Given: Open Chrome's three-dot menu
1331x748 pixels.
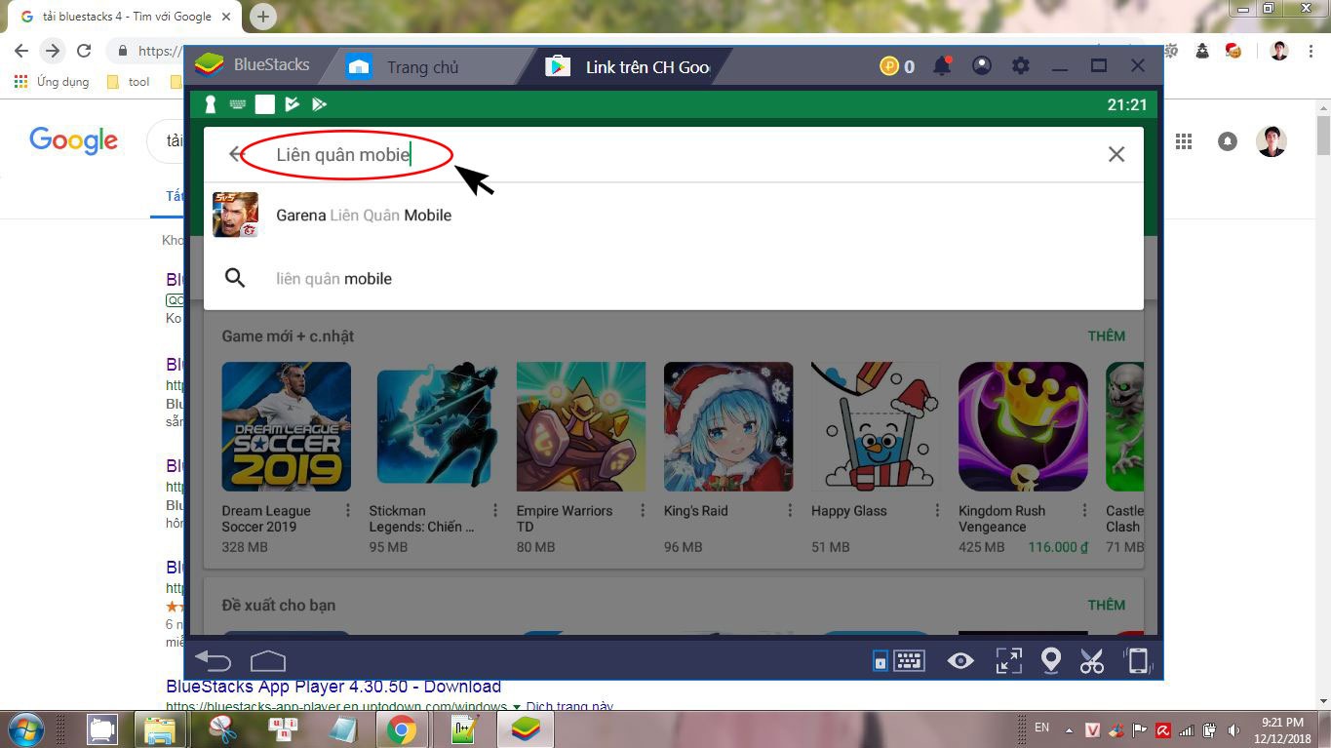Looking at the screenshot, I should [x=1310, y=51].
